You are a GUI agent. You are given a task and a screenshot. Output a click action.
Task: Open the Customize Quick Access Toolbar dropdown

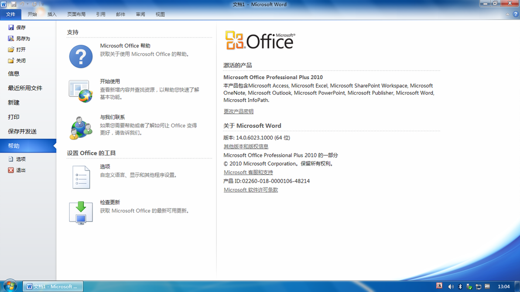click(42, 4)
